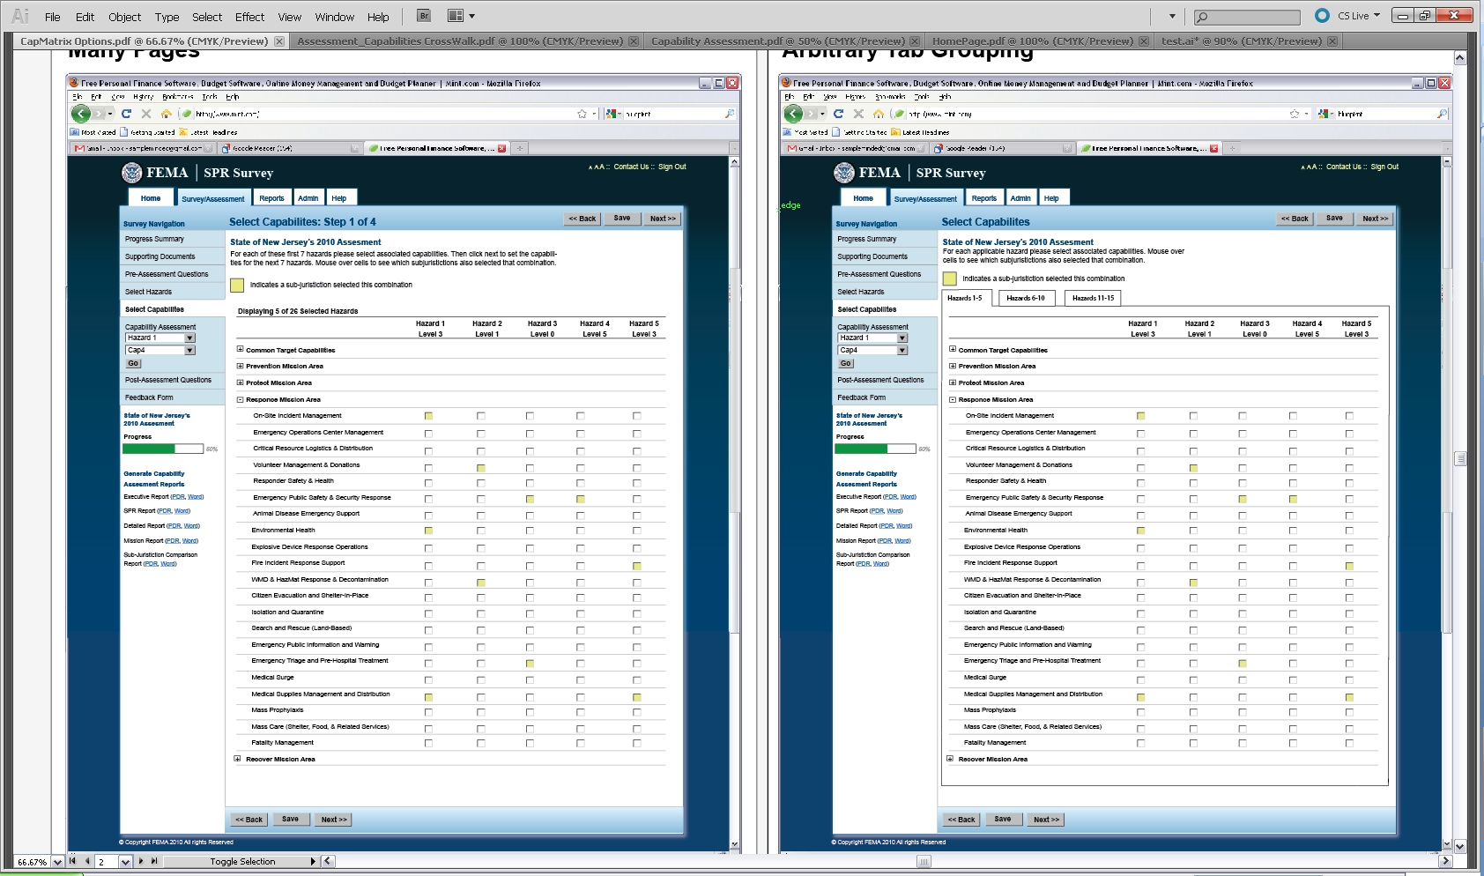The image size is (1484, 876).
Task: Open the Object menu
Action: click(124, 17)
